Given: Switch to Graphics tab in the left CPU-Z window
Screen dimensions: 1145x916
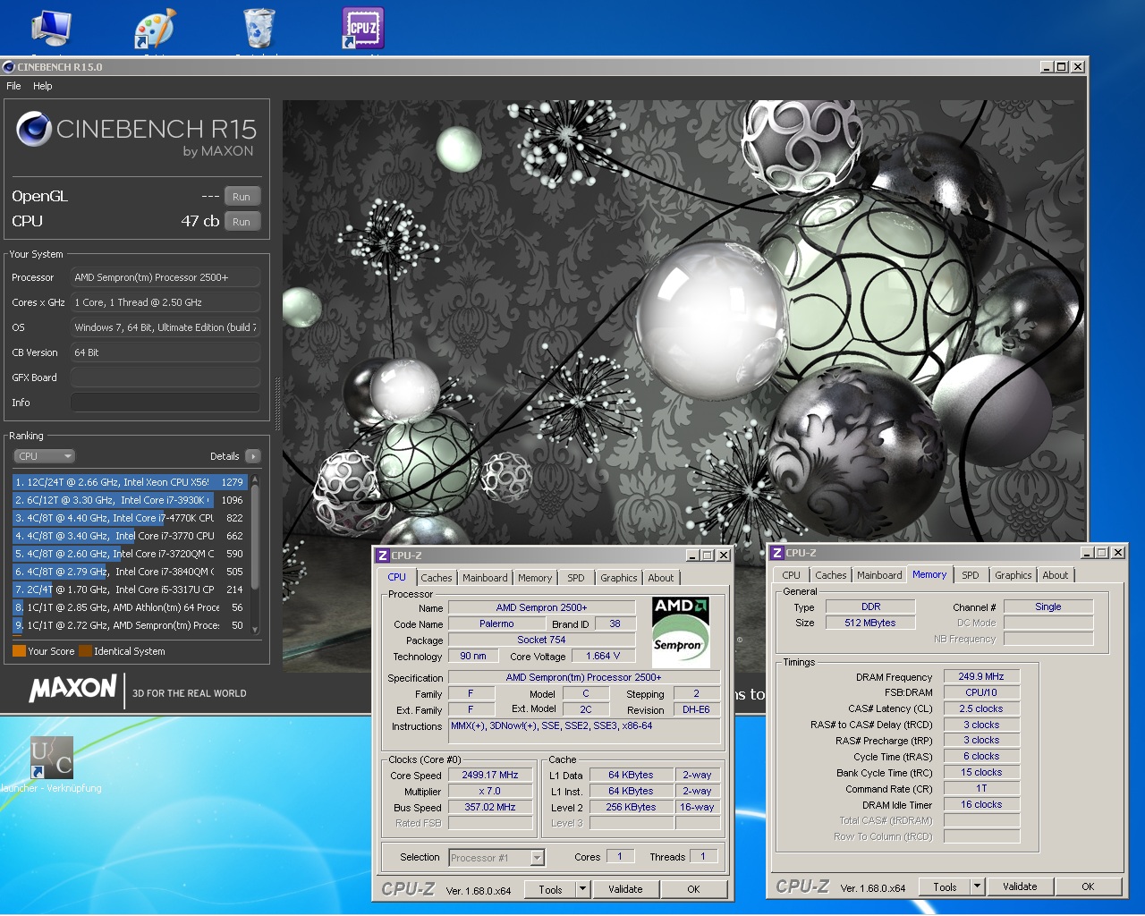Looking at the screenshot, I should (x=619, y=578).
